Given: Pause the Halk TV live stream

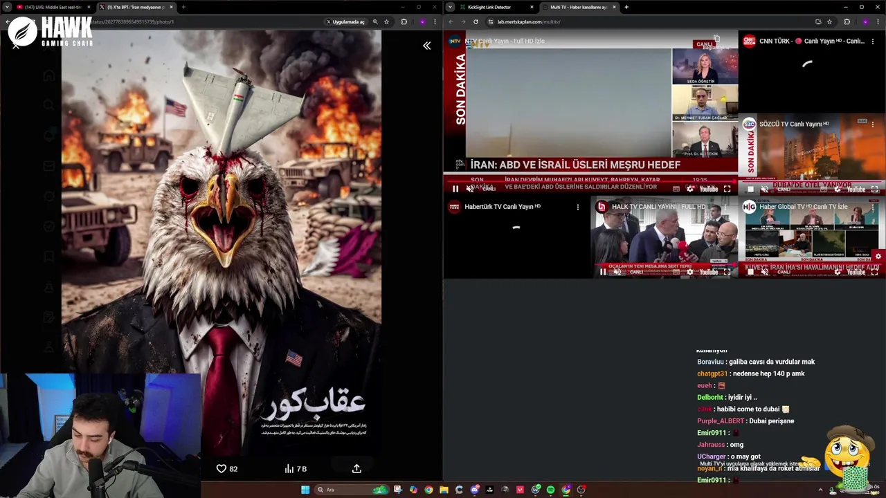Looking at the screenshot, I should point(603,272).
